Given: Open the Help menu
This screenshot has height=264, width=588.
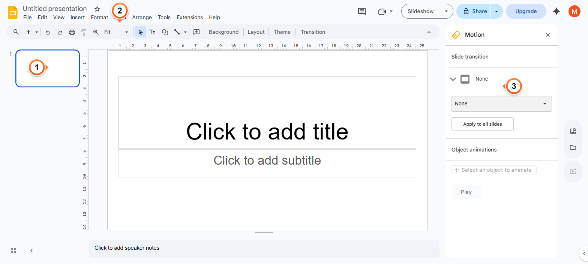Looking at the screenshot, I should coord(214,17).
